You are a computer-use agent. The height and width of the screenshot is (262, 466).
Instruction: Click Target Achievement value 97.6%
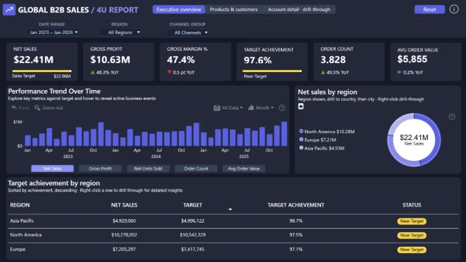(258, 60)
